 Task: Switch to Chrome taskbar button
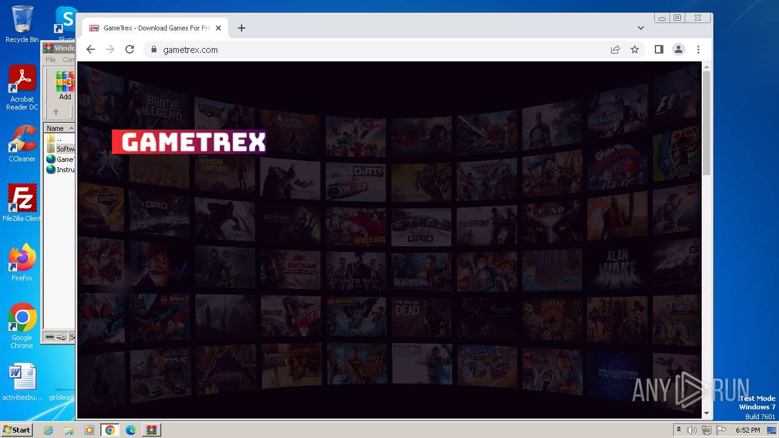click(x=110, y=430)
